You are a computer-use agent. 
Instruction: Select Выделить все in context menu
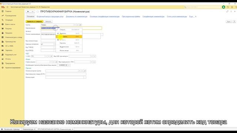pyautogui.click(x=69, y=47)
